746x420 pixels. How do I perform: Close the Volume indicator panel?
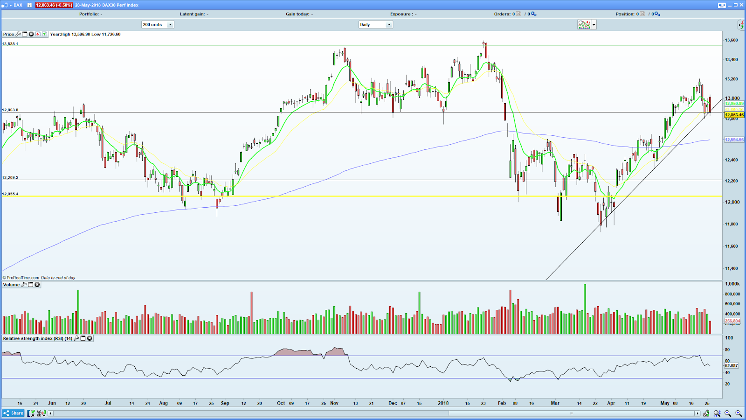pyautogui.click(x=37, y=285)
